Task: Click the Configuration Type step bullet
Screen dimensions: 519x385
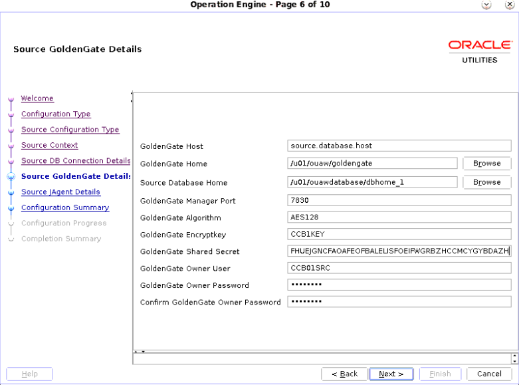Action: pyautogui.click(x=11, y=114)
